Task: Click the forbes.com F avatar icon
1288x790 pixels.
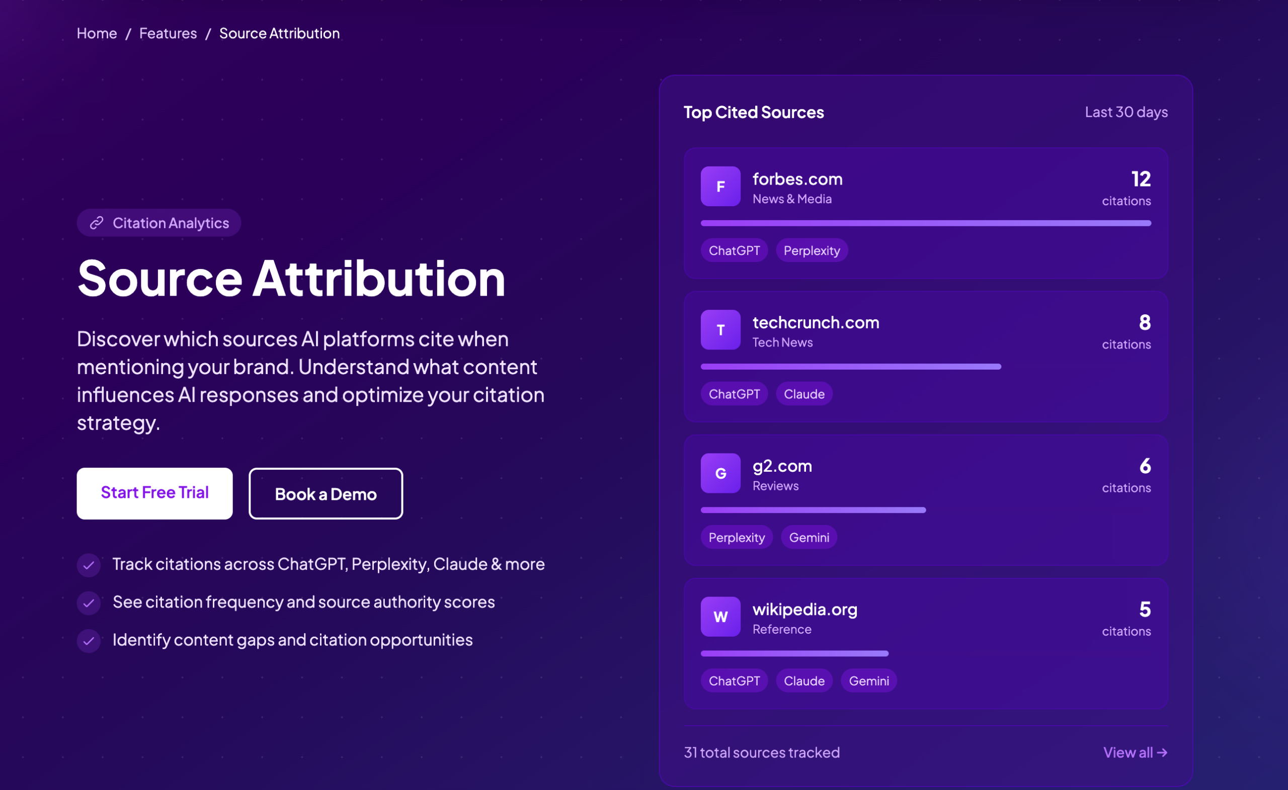Action: (720, 187)
